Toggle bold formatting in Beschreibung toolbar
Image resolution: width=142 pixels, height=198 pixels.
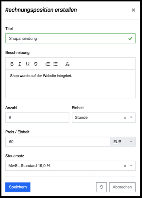pyautogui.click(x=12, y=64)
